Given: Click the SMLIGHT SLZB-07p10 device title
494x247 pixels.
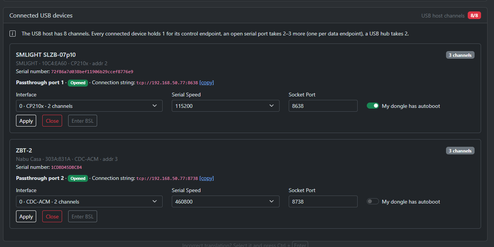Looking at the screenshot, I should 46,55.
